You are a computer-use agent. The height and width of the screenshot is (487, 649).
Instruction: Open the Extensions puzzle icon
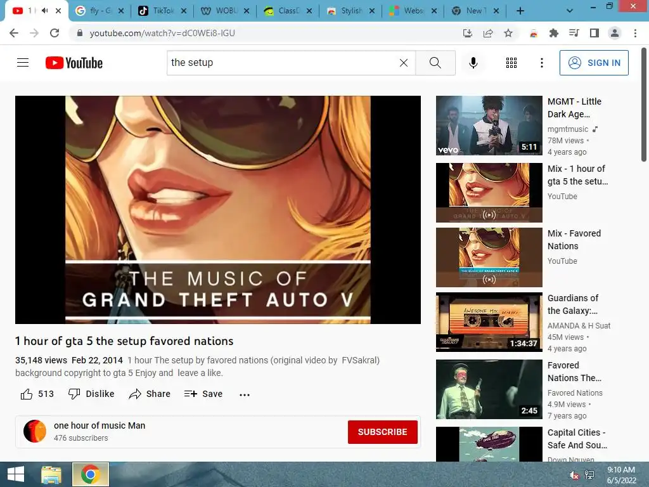[554, 33]
